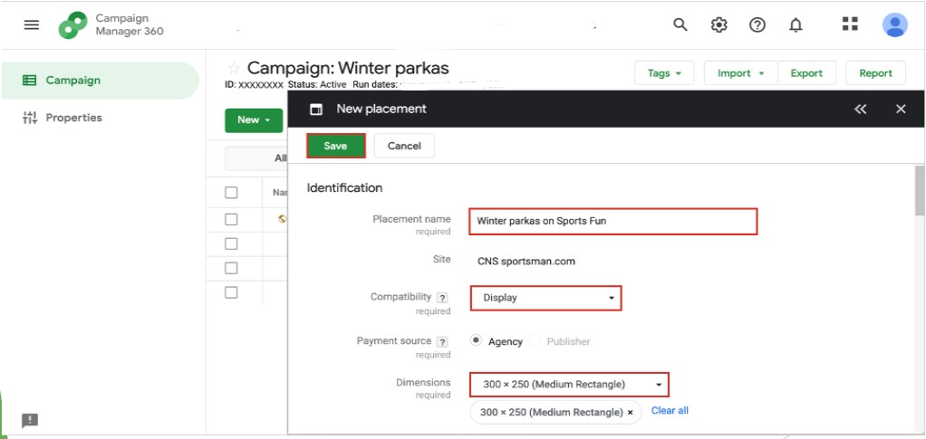This screenshot has width=926, height=439.
Task: Collapse the New placement panel with double chevron
Action: [861, 109]
